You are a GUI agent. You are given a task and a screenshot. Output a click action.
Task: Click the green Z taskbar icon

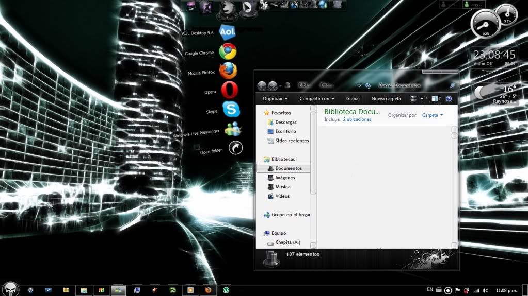pyautogui.click(x=172, y=290)
